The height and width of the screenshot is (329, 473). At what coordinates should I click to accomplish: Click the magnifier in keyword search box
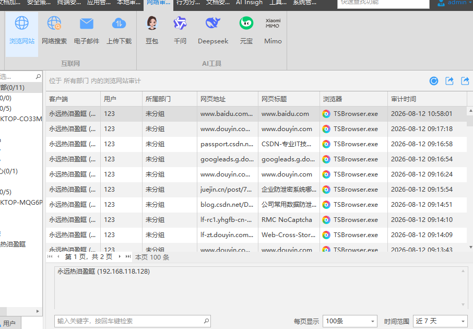pyautogui.click(x=206, y=321)
